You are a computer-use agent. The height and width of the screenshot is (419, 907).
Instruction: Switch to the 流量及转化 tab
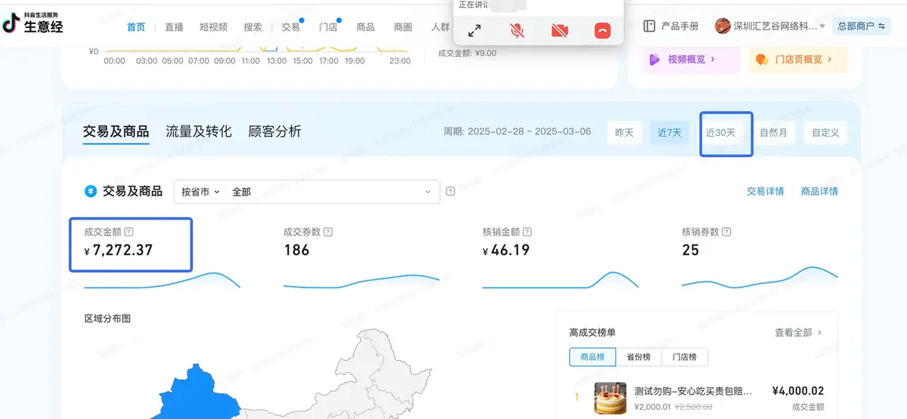point(199,131)
